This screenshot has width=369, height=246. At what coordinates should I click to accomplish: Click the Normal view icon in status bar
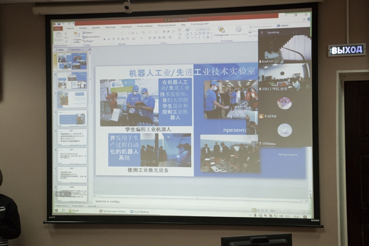tap(255, 210)
